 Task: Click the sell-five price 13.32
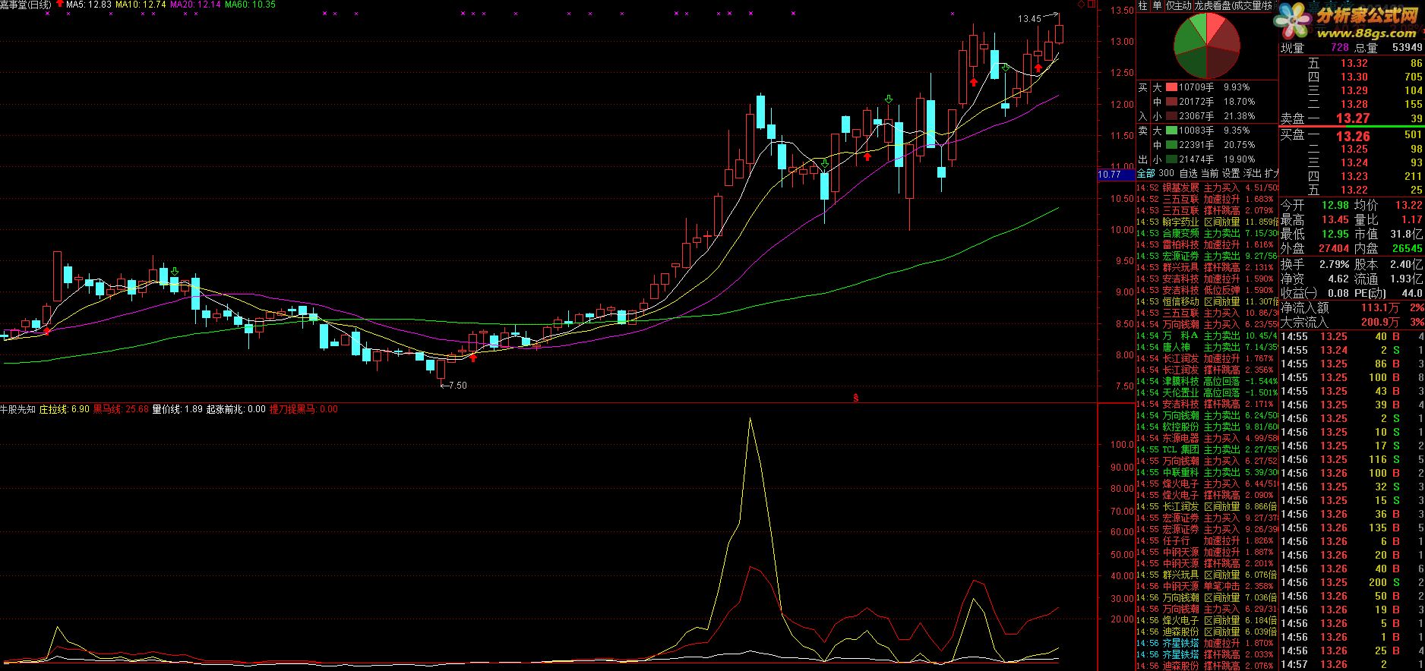(1354, 63)
